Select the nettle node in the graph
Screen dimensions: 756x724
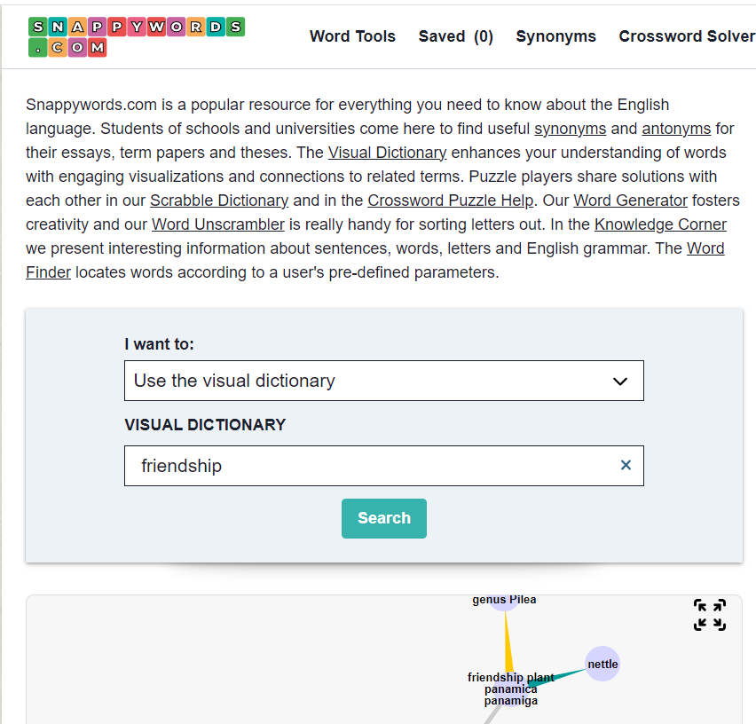pyautogui.click(x=602, y=664)
